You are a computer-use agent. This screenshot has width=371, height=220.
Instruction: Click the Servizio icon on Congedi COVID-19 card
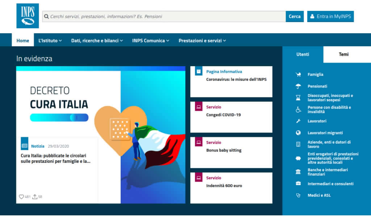pyautogui.click(x=199, y=106)
